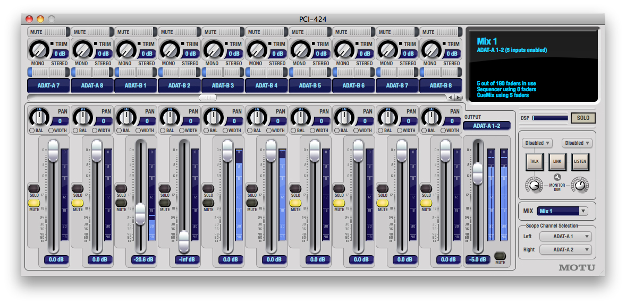Solo the ADAT-A 8 channel
This screenshot has height=305, width=626.
(78, 188)
